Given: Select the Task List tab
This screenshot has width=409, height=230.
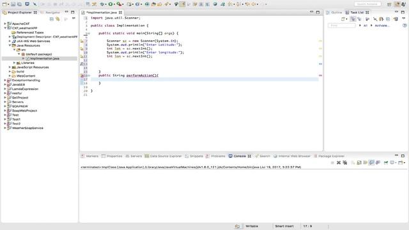Looking at the screenshot, I should pyautogui.click(x=357, y=12).
